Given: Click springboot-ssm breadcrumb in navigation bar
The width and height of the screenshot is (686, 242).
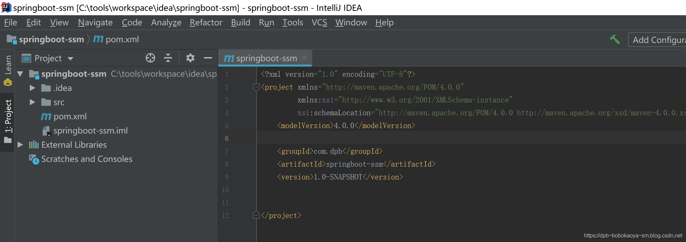Looking at the screenshot, I should [46, 40].
